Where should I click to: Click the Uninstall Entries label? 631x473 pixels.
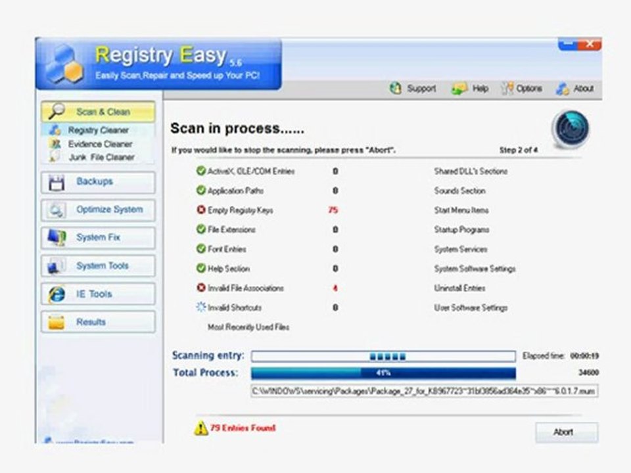click(x=459, y=288)
